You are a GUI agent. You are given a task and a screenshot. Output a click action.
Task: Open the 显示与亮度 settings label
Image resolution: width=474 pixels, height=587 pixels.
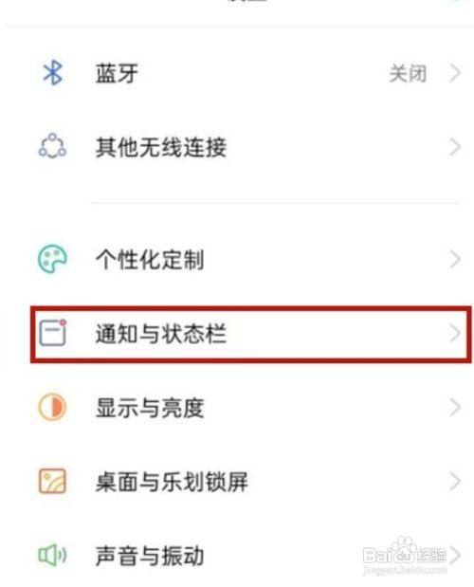[x=150, y=408]
